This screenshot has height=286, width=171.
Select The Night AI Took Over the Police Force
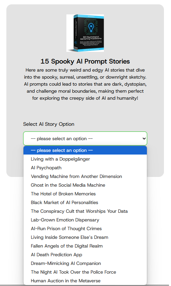click(85, 272)
